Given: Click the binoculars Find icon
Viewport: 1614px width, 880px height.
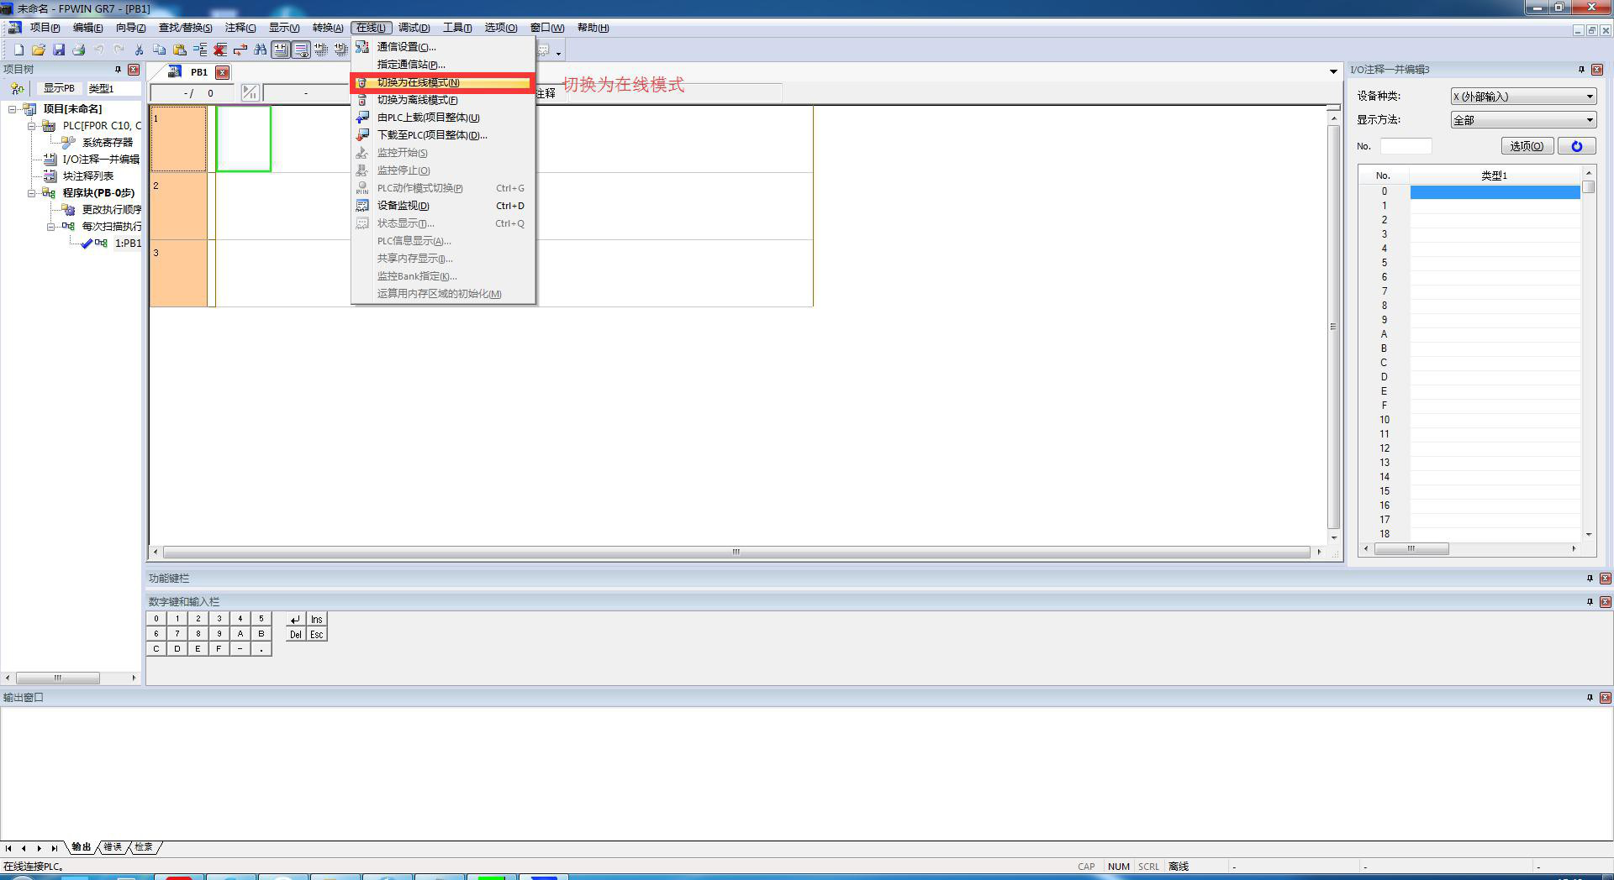Looking at the screenshot, I should tap(261, 50).
